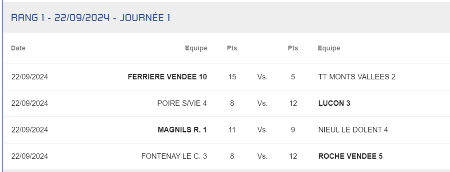
Task: Click the right Pts column header
Action: tap(293, 48)
